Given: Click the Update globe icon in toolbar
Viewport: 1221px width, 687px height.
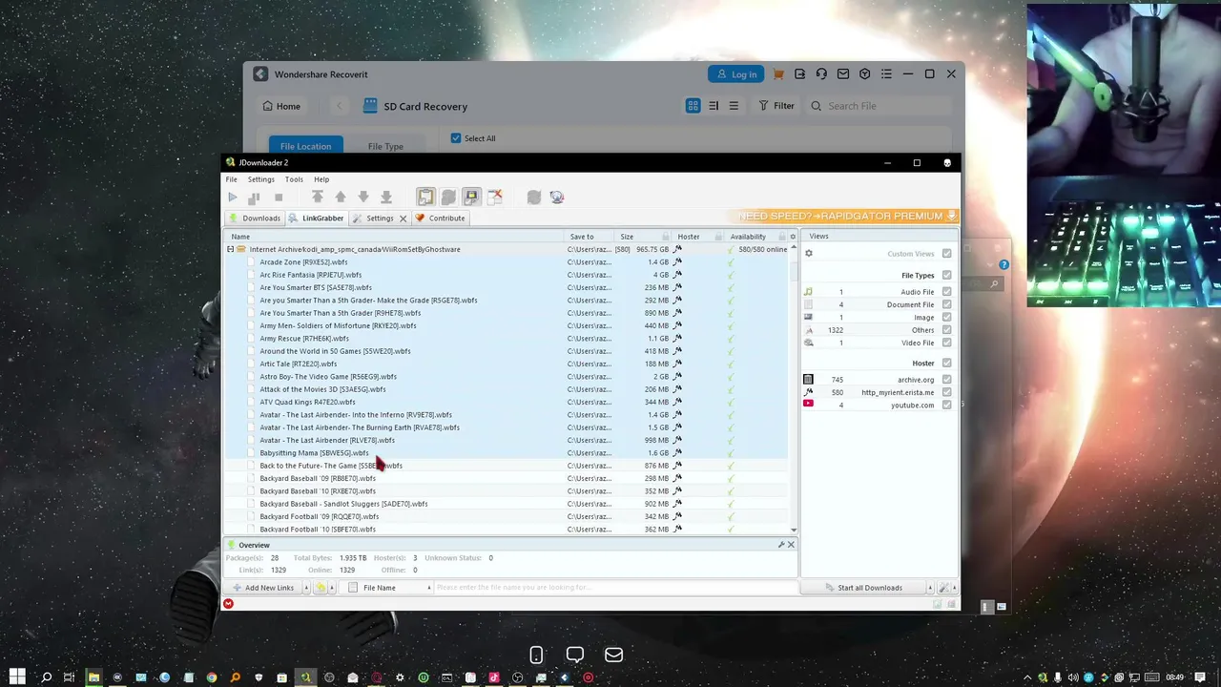Looking at the screenshot, I should 557,197.
